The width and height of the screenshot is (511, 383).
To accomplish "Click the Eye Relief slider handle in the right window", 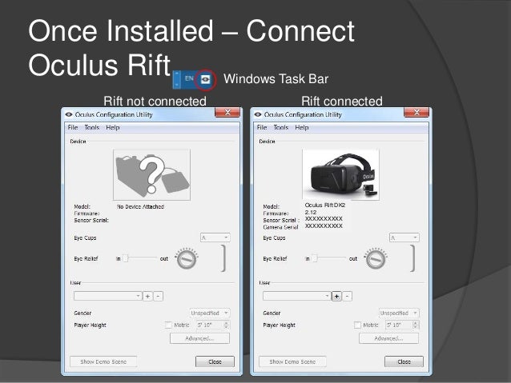I will [315, 258].
